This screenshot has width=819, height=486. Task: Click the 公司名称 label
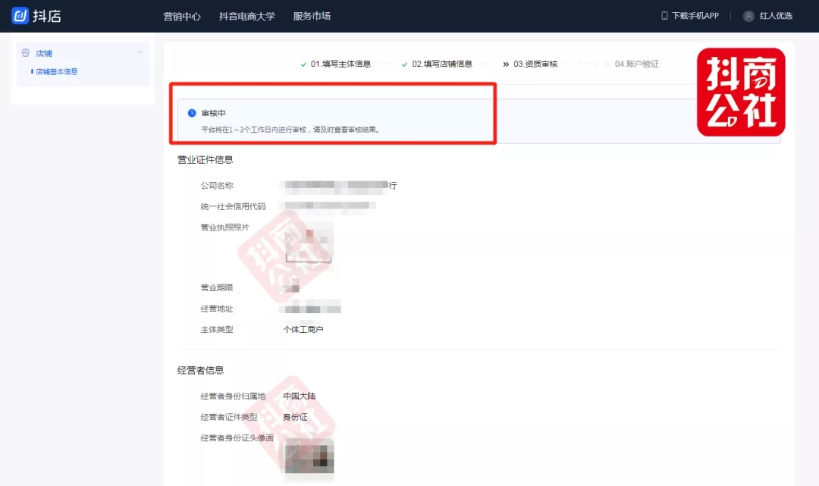tap(217, 185)
